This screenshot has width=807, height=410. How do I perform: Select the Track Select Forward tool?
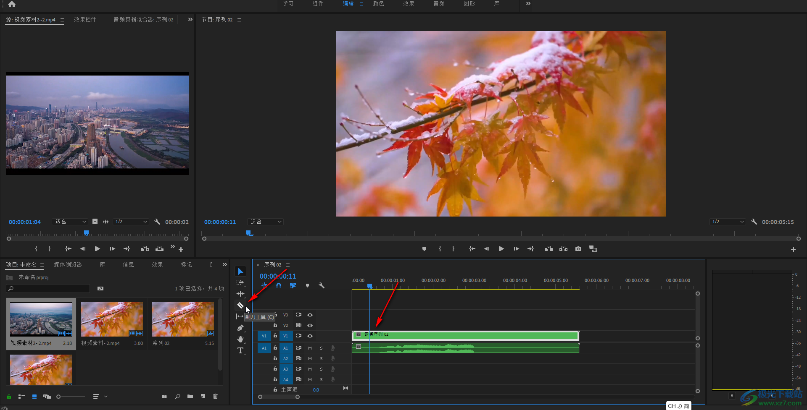[240, 282]
